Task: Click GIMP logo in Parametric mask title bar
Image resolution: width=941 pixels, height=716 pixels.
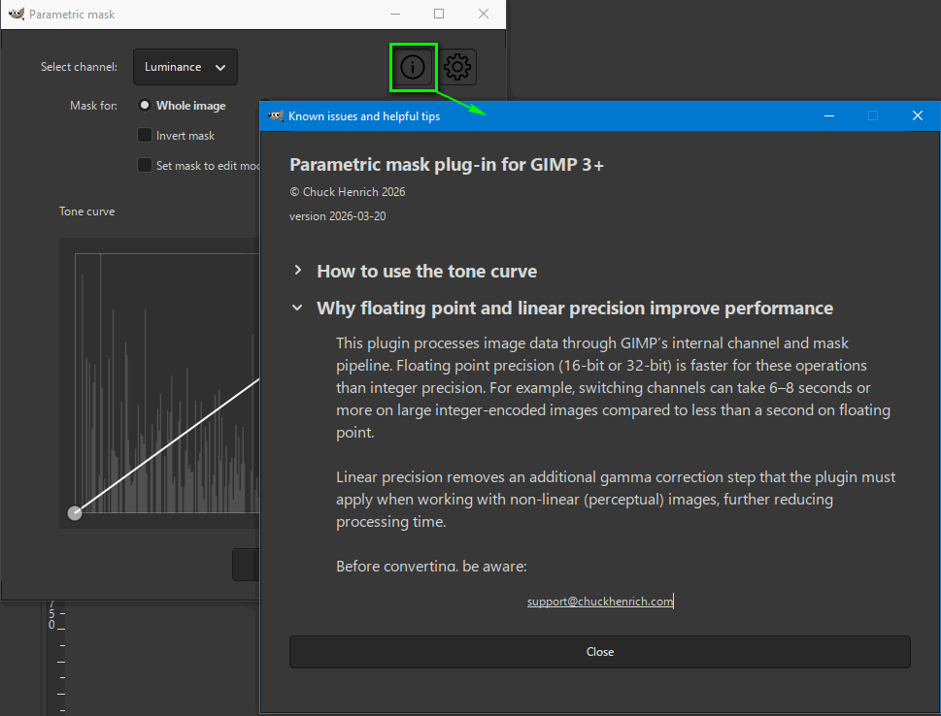Action: [16, 15]
